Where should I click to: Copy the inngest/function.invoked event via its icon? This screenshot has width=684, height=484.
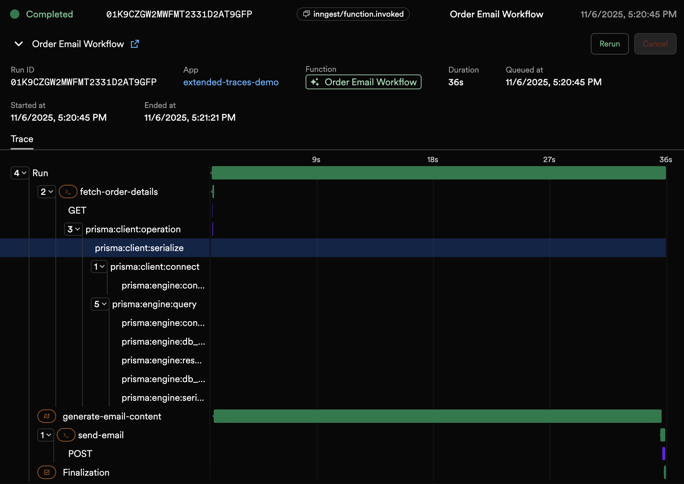(x=306, y=14)
